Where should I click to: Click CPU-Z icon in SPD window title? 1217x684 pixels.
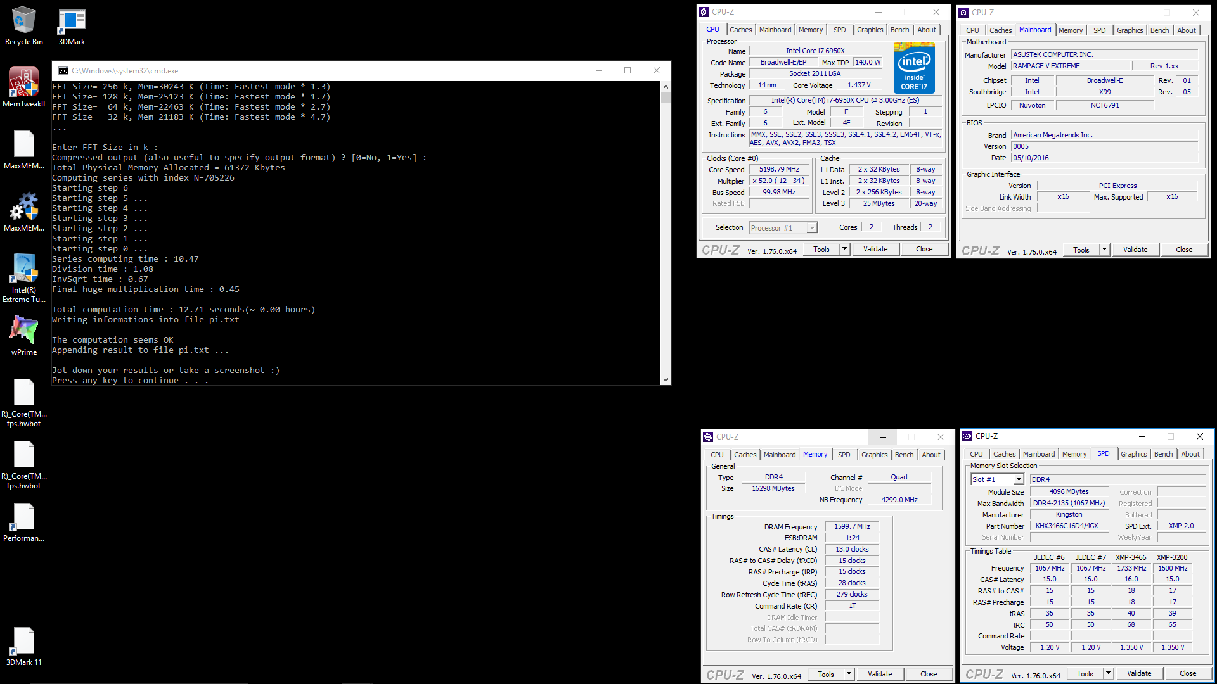[967, 436]
